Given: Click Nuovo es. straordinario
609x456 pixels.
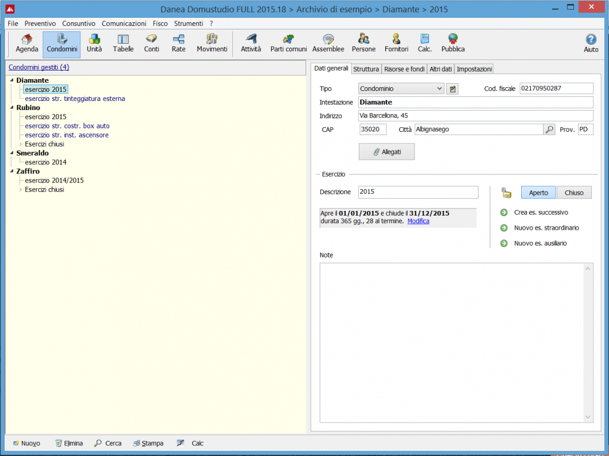Looking at the screenshot, I should coord(547,228).
